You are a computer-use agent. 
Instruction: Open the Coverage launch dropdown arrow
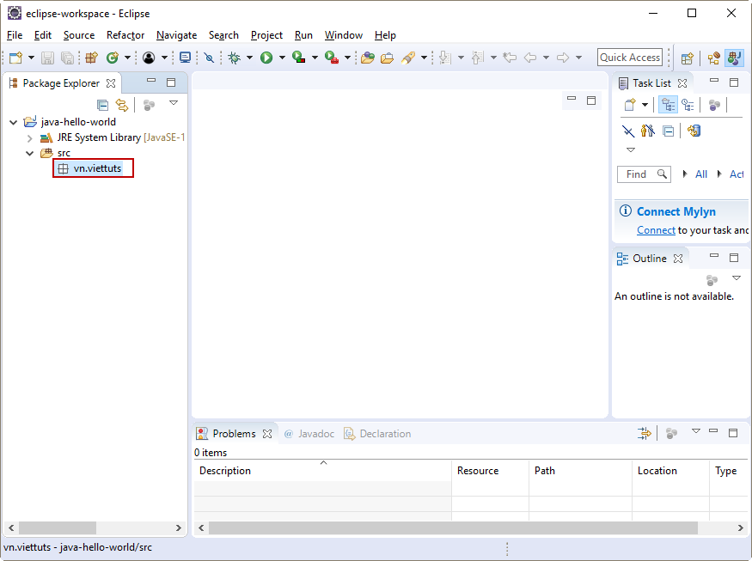[x=315, y=58]
